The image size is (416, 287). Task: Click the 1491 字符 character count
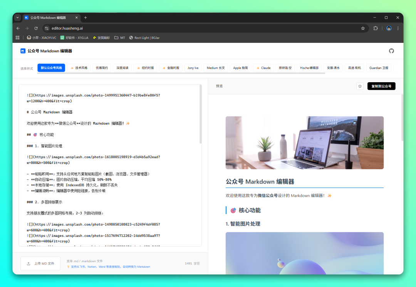(x=192, y=263)
